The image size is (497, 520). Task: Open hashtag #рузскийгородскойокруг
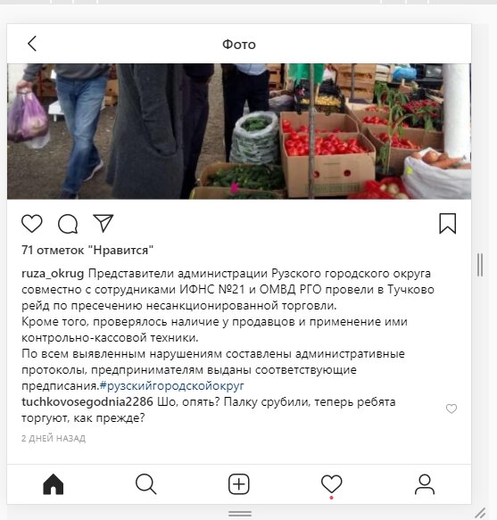coord(172,385)
